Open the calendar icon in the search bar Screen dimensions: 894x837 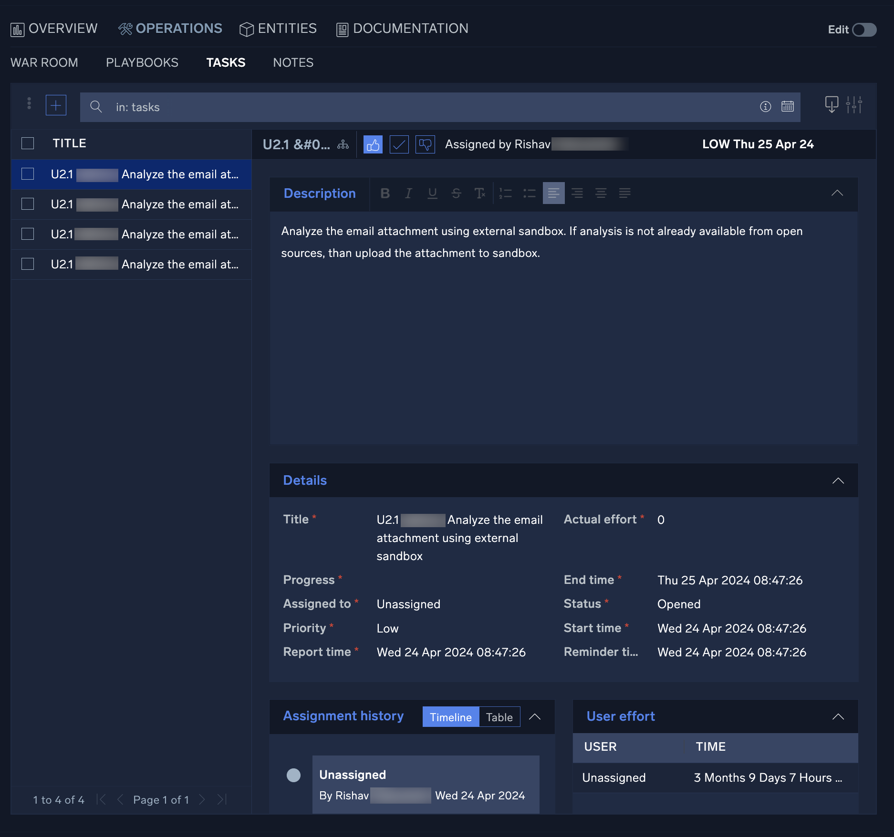click(x=788, y=107)
